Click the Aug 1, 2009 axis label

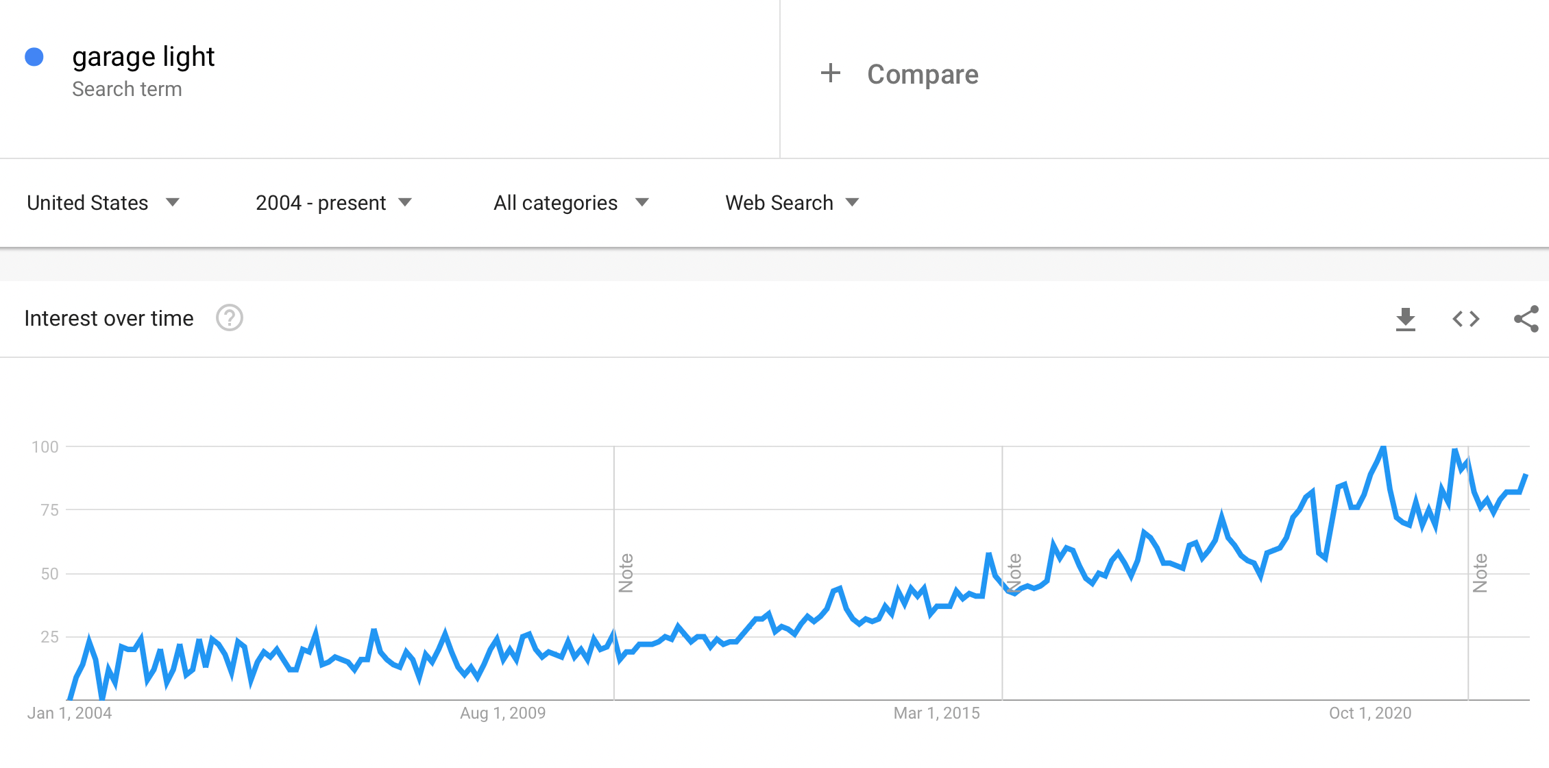pos(502,713)
